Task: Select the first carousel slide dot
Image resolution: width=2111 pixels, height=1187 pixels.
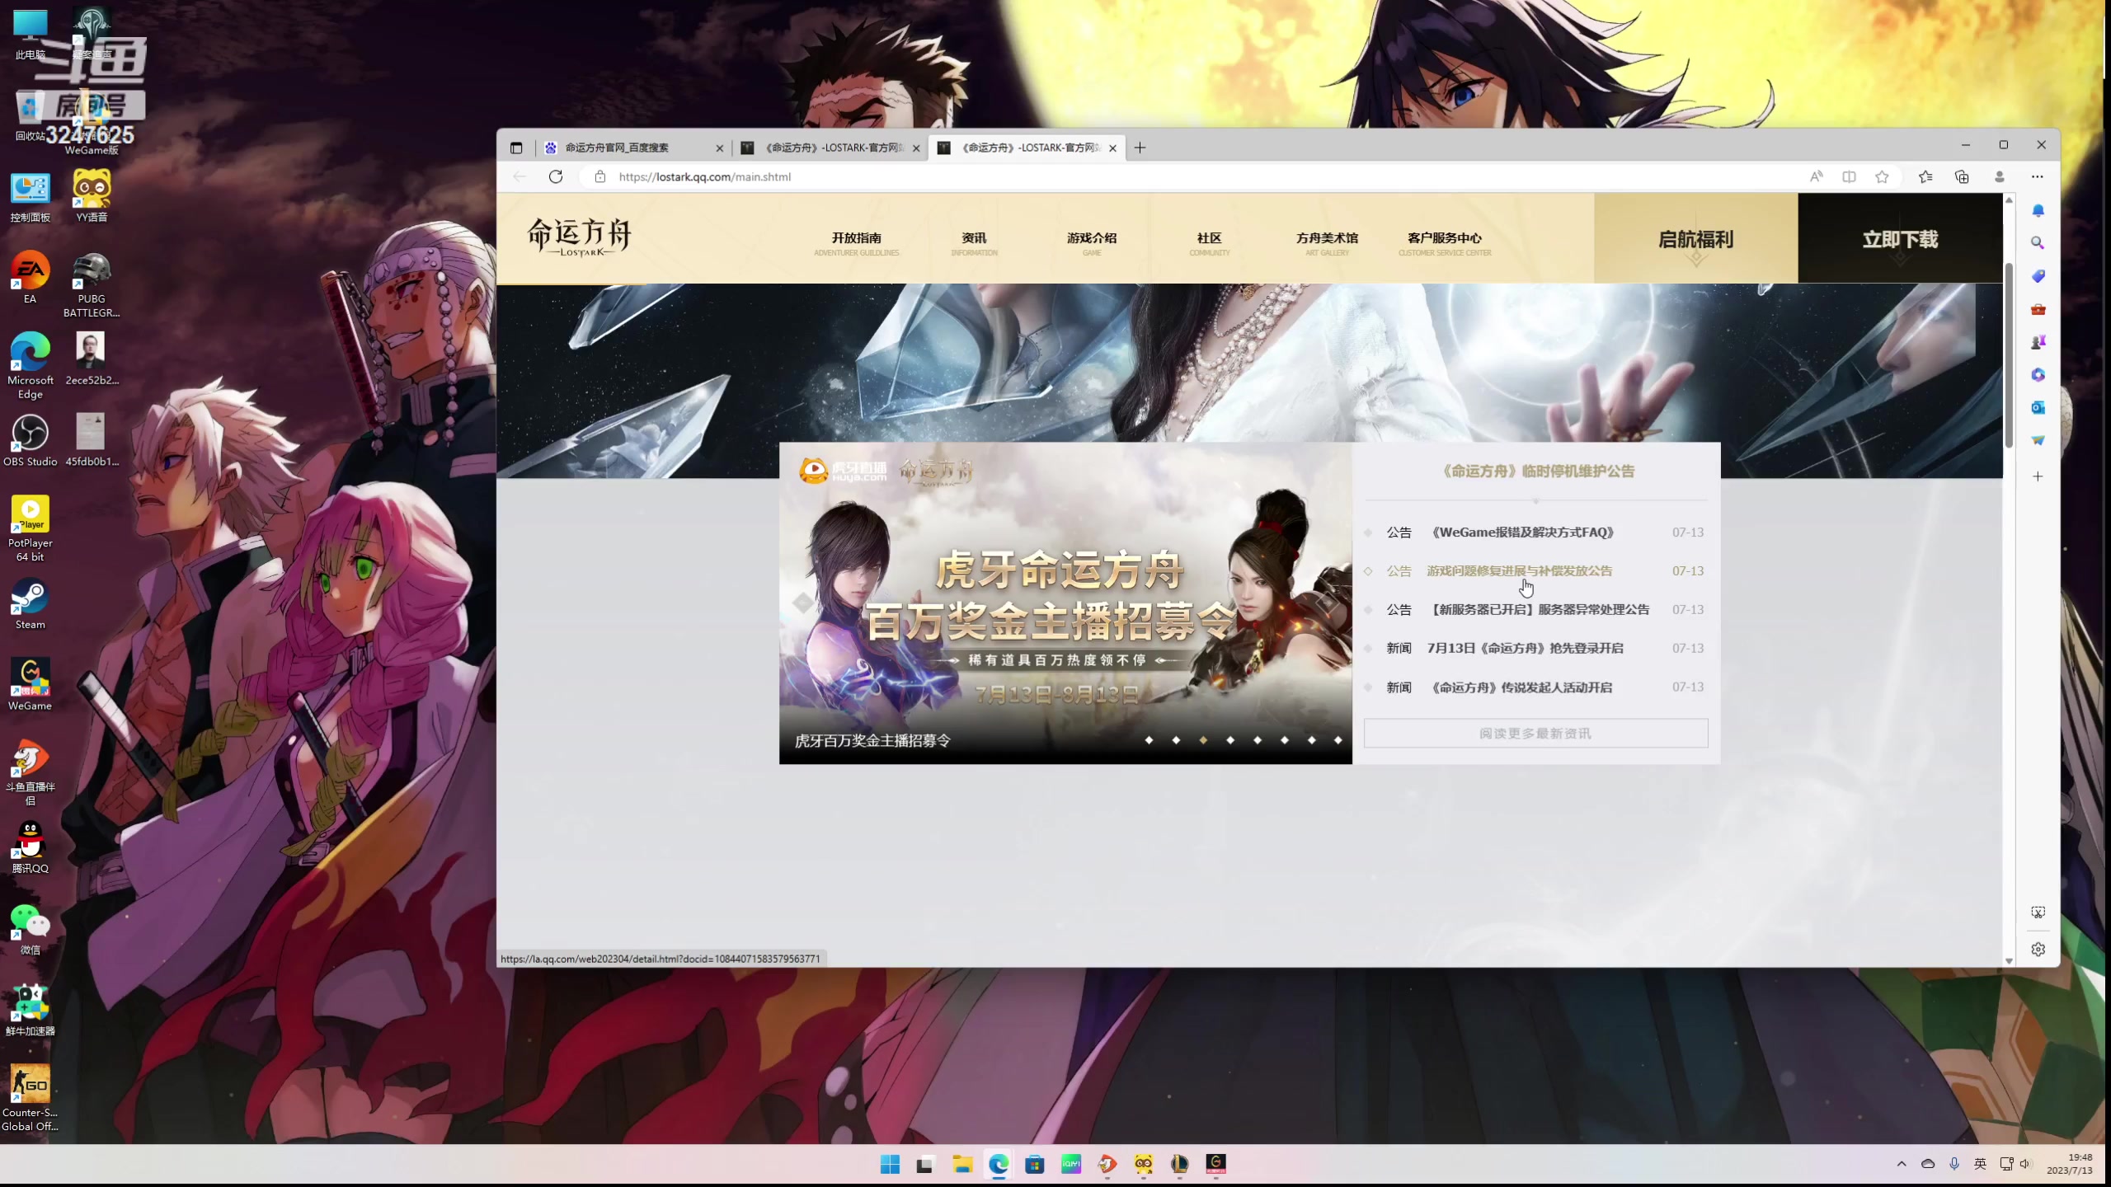Action: pyautogui.click(x=1149, y=740)
